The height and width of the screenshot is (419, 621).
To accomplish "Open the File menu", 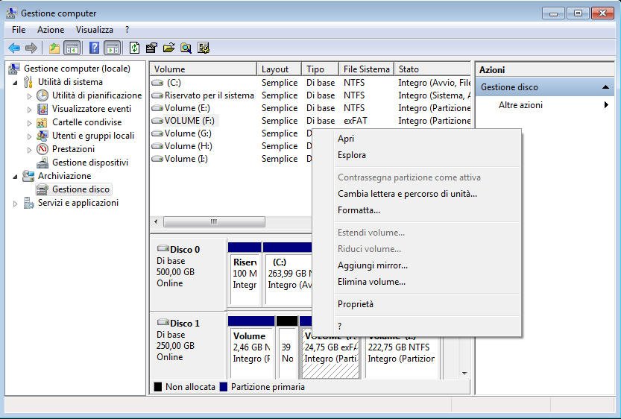I will [19, 30].
